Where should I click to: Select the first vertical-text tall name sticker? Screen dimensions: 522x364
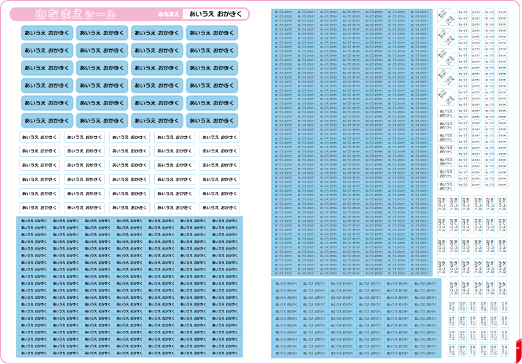coord(442,204)
